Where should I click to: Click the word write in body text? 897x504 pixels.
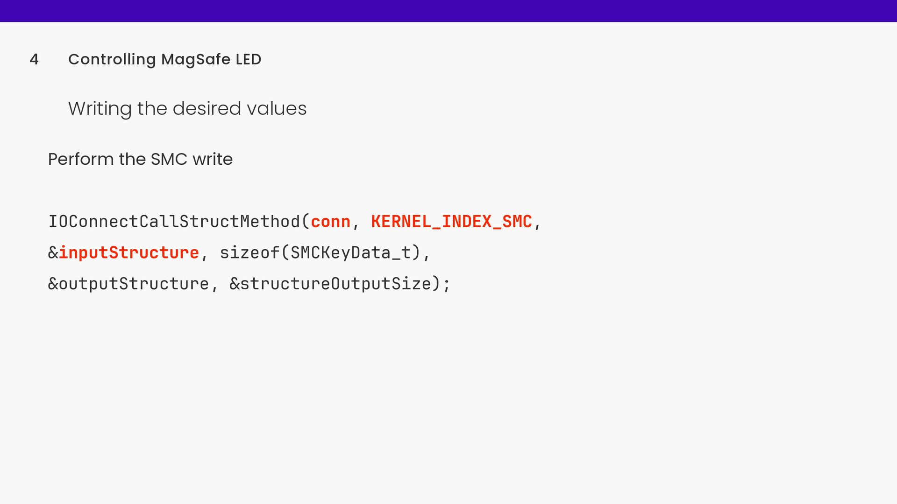[x=213, y=159]
